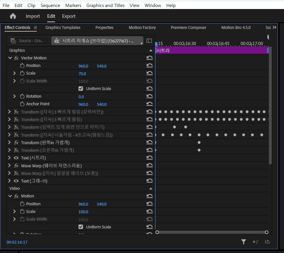Open the Sequence menu
The height and width of the screenshot is (253, 284).
[50, 6]
